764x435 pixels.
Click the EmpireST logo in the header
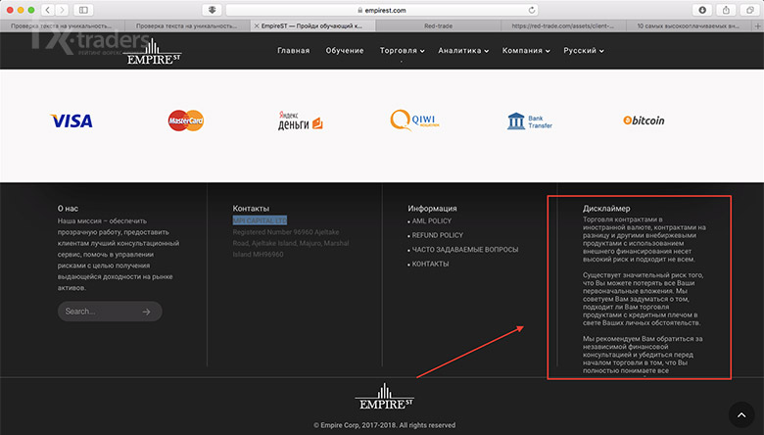tap(153, 52)
